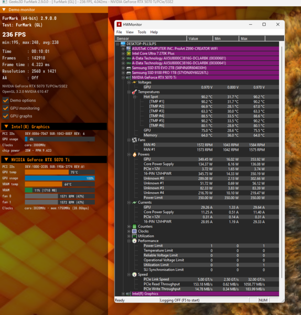
Task: Click the Value column header
Action: [x=200, y=38]
